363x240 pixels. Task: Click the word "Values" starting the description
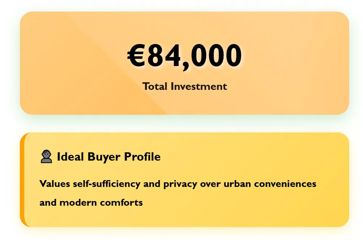pos(55,184)
